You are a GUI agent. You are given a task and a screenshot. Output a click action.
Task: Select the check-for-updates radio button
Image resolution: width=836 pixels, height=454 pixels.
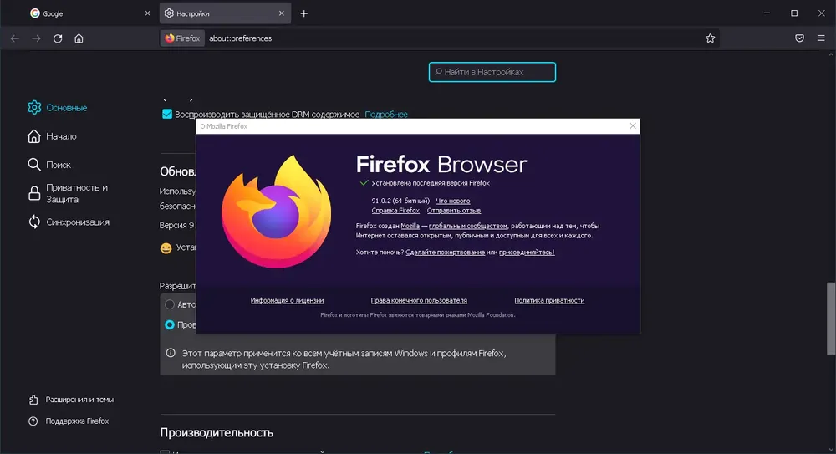click(x=170, y=325)
